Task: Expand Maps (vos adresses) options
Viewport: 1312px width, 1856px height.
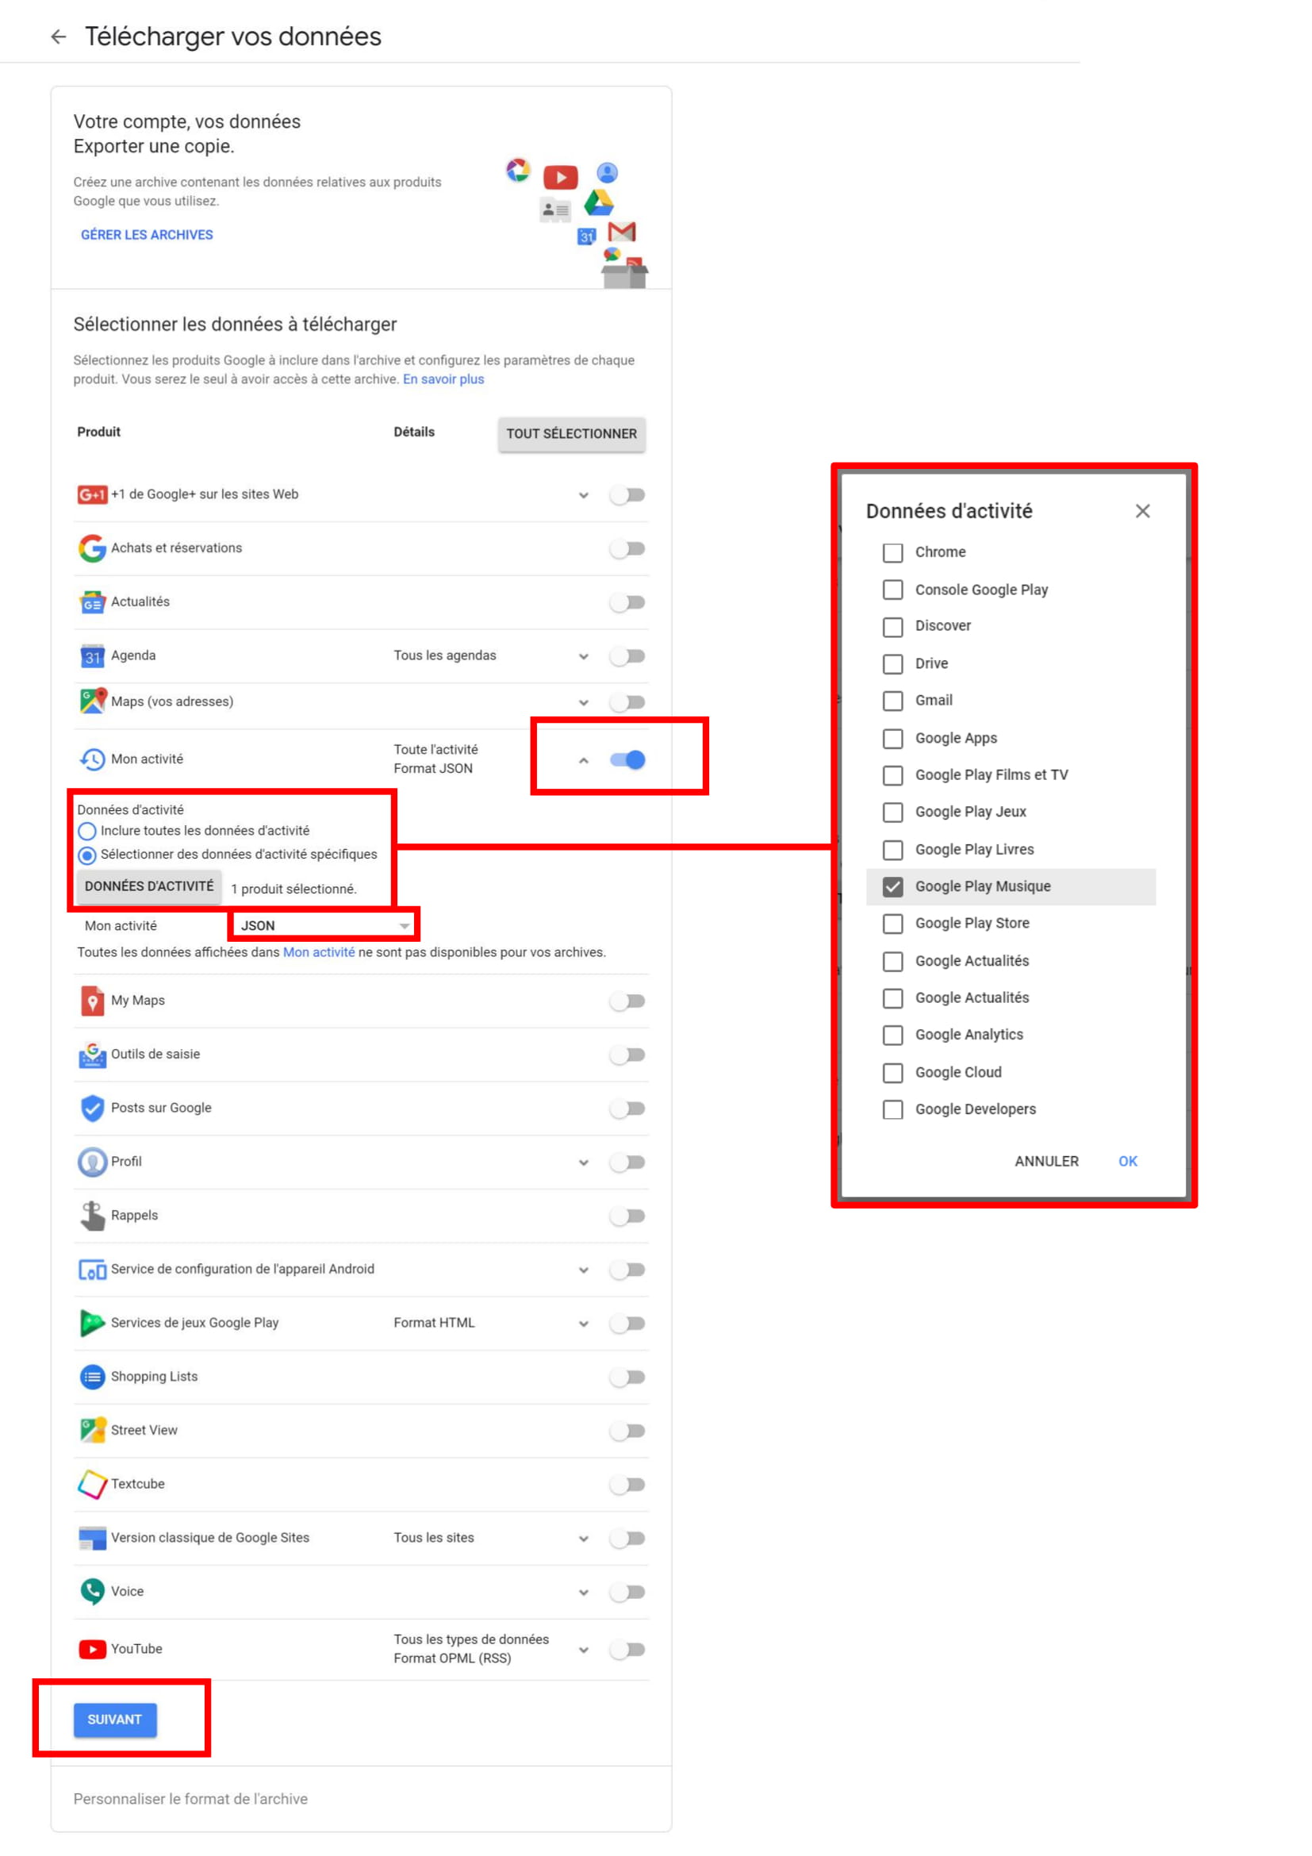Action: pos(583,702)
